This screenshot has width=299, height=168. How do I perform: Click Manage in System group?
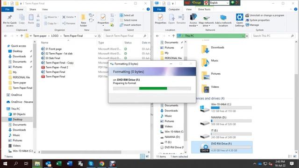252,25
